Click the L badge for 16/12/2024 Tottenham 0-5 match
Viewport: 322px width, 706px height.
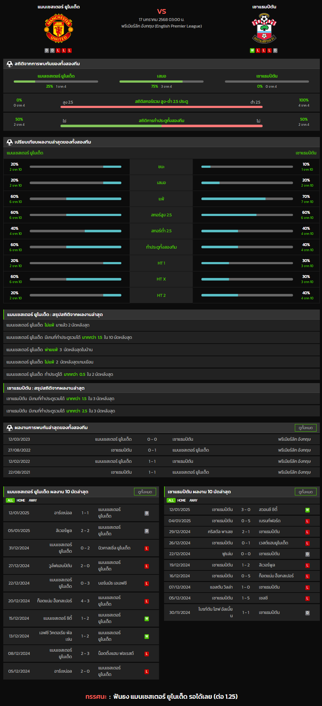point(308,576)
